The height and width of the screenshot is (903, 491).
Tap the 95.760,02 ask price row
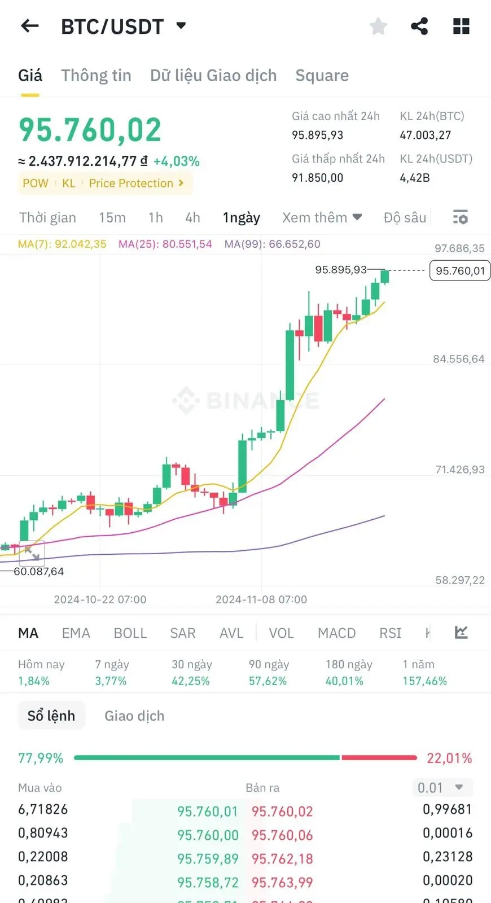pyautogui.click(x=282, y=811)
